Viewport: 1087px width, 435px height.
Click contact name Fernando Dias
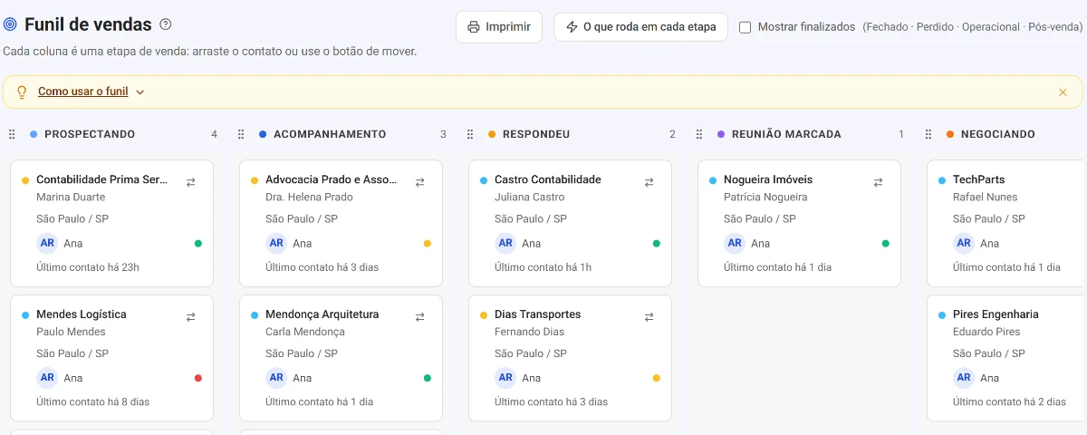(529, 332)
